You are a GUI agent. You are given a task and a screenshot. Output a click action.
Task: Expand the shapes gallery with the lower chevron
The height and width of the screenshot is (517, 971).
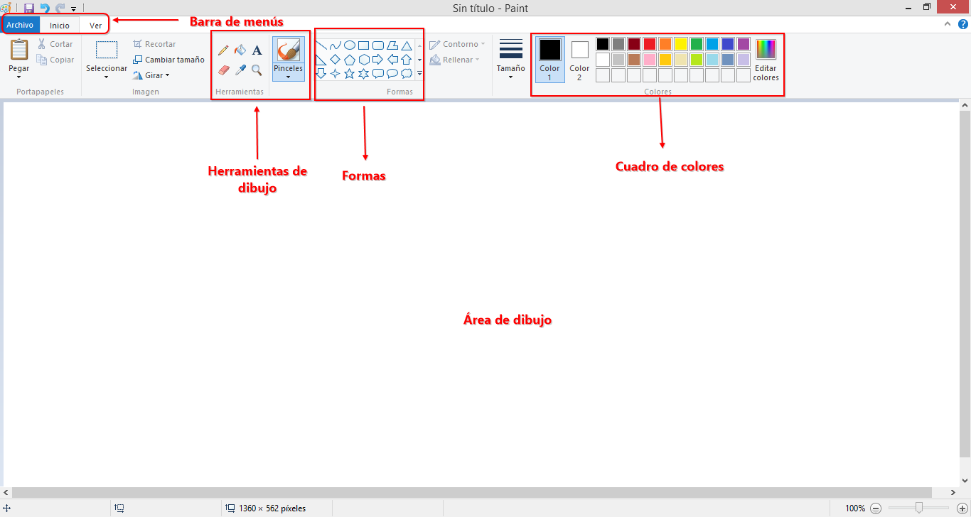(x=419, y=72)
